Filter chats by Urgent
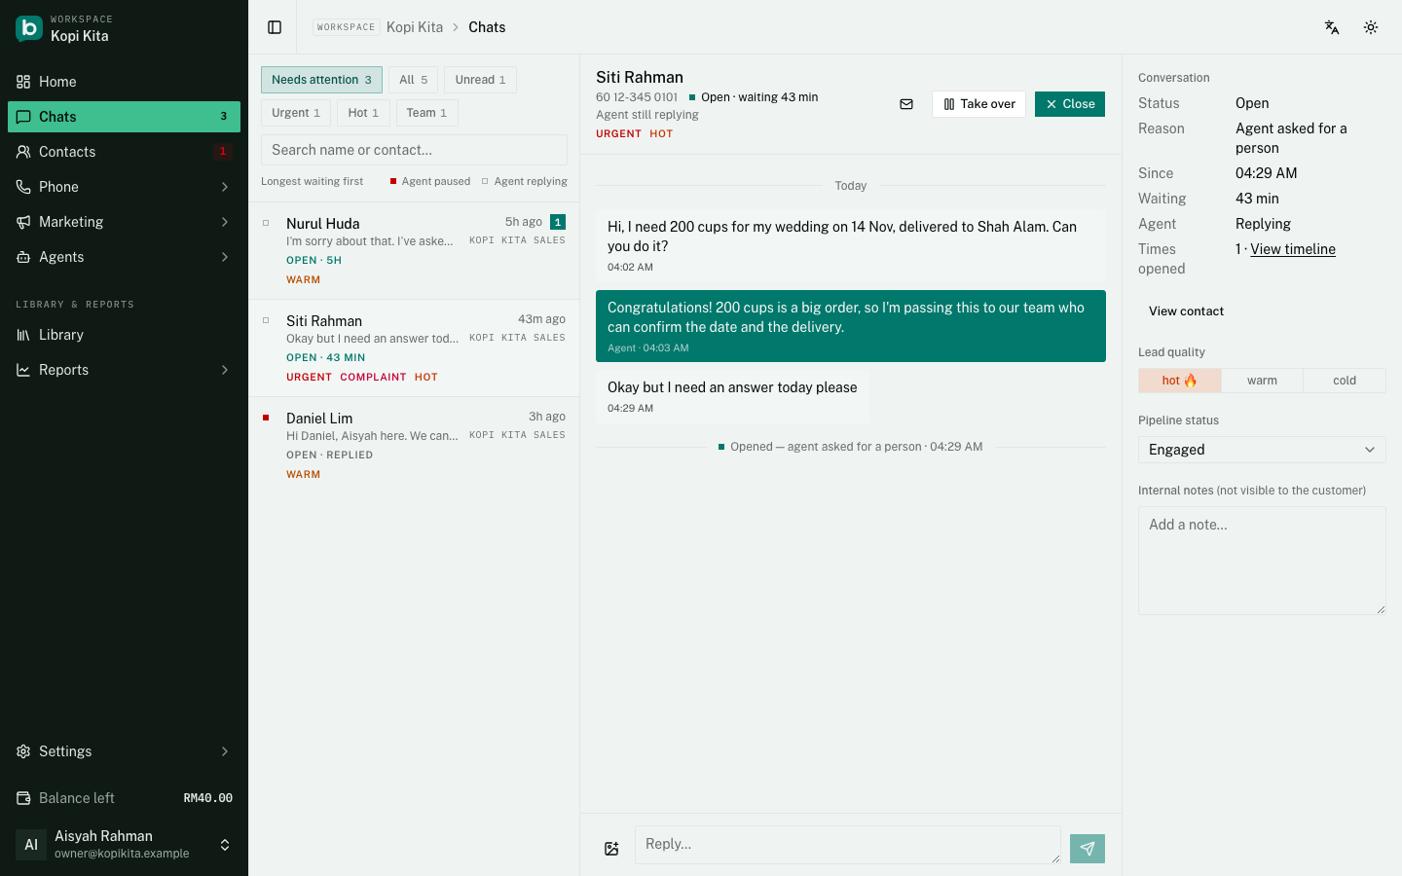Image resolution: width=1402 pixels, height=876 pixels. tap(296, 113)
